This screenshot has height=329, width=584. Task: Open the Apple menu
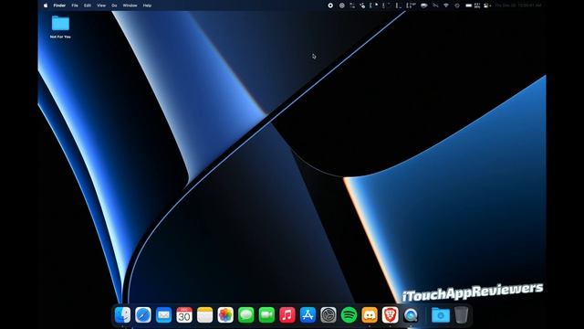click(46, 5)
